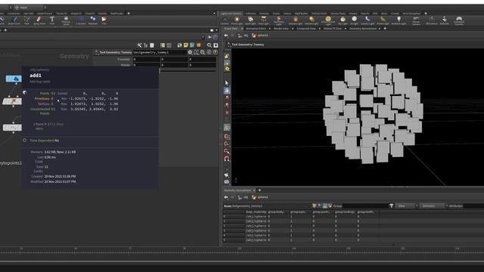The height and width of the screenshot is (272, 484).
Task: Select the File shelf tool
Action: click(104, 20)
